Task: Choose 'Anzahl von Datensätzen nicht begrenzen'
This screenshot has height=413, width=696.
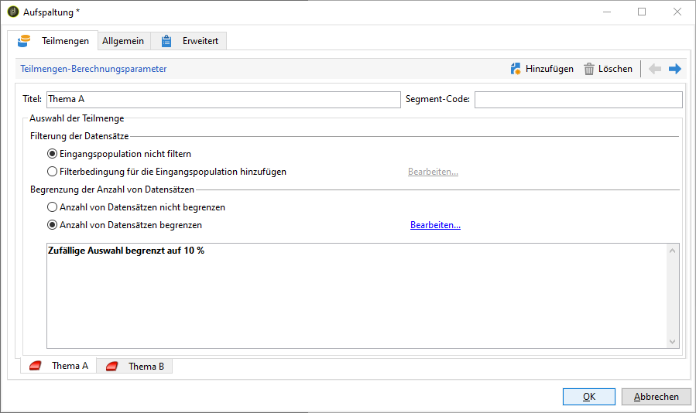Action: pos(53,207)
